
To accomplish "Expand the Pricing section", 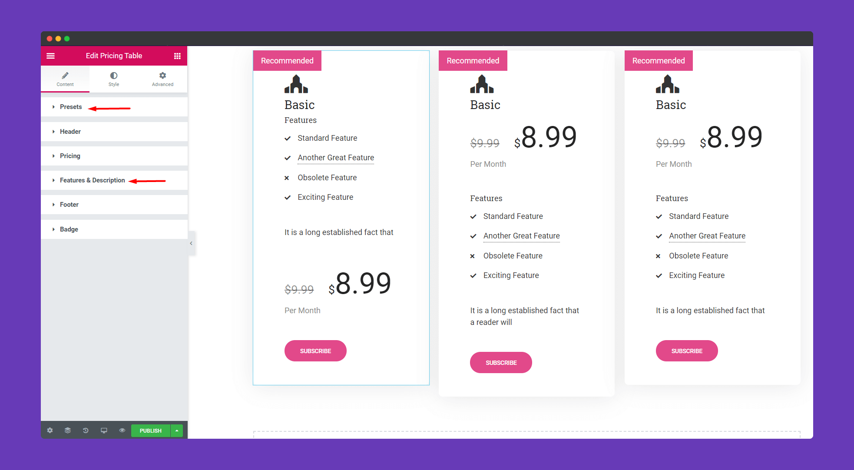I will click(x=69, y=156).
